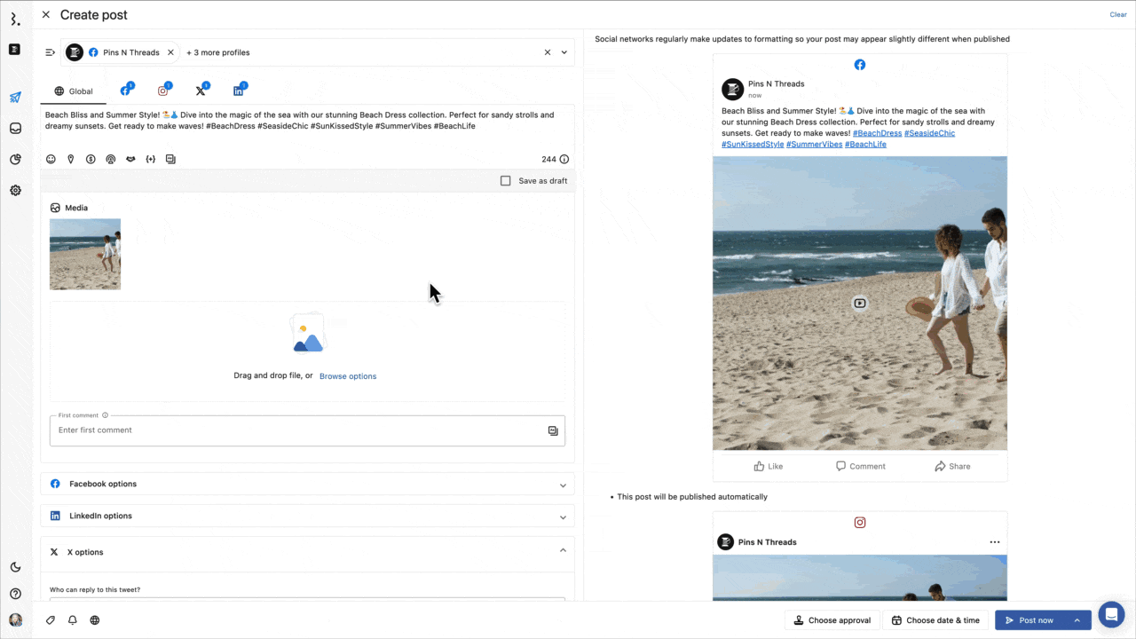This screenshot has width=1136, height=639.
Task: Click the #BeachDress hashtag in preview
Action: (x=877, y=133)
